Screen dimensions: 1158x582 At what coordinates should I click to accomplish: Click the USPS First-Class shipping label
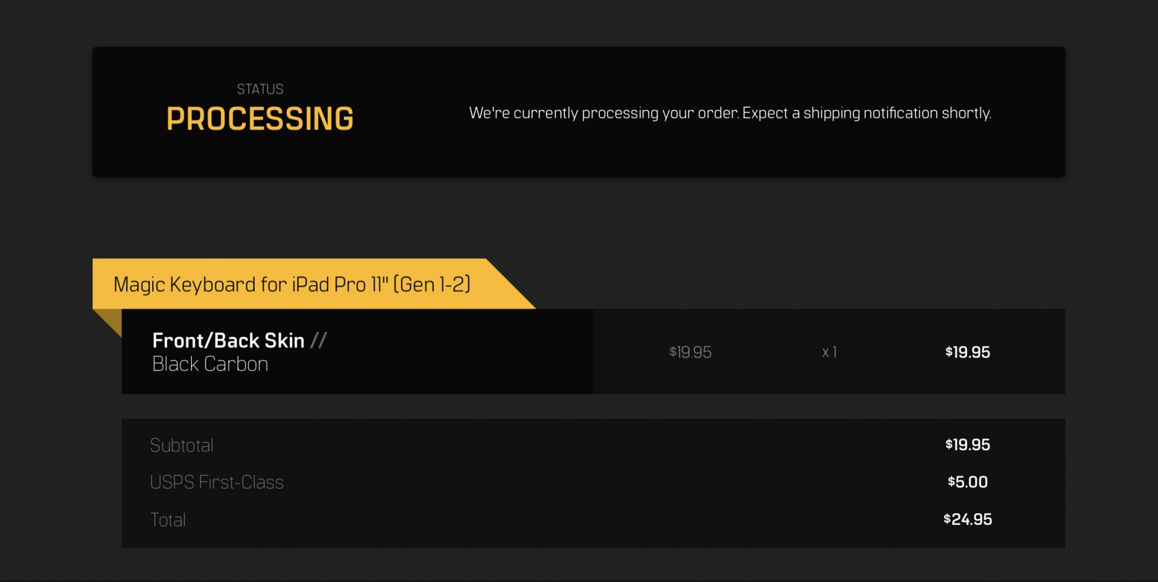click(217, 482)
